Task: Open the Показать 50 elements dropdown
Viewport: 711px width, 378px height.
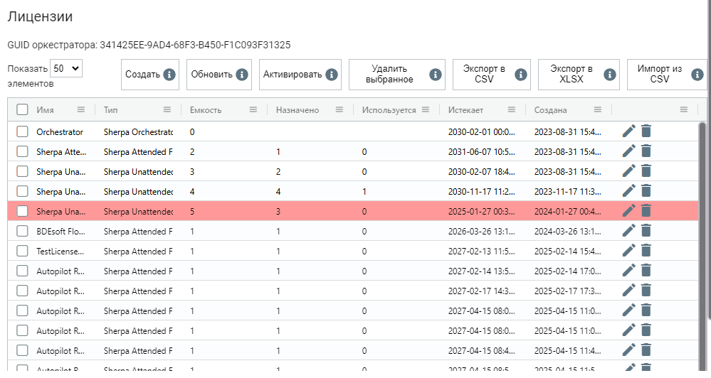Action: (x=66, y=68)
